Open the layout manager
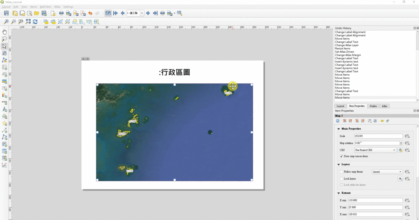 (x=29, y=13)
